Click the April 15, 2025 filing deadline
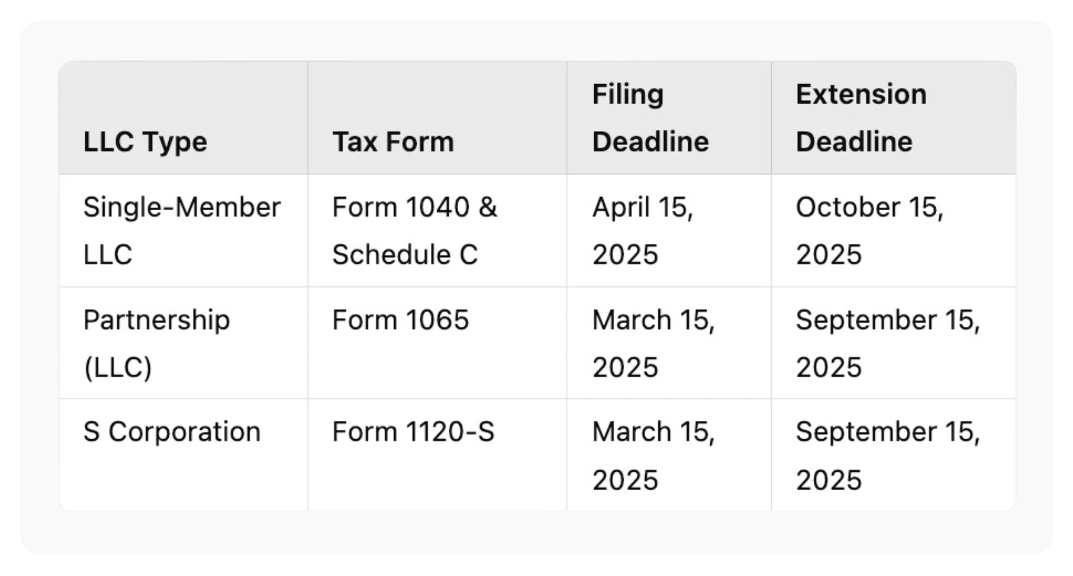The image size is (1073, 576). [643, 231]
